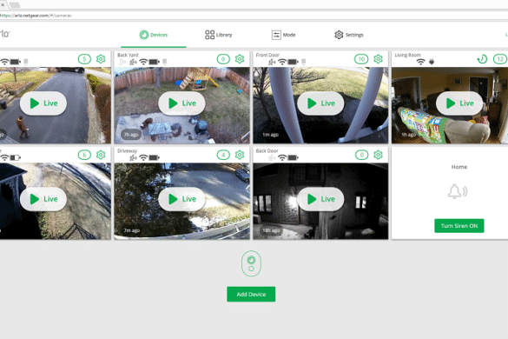The image size is (508, 339).
Task: Click the siren bell icon under Home
Action: (x=458, y=191)
